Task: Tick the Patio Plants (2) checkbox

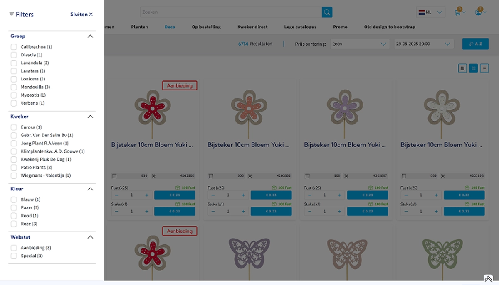Action: (14, 168)
